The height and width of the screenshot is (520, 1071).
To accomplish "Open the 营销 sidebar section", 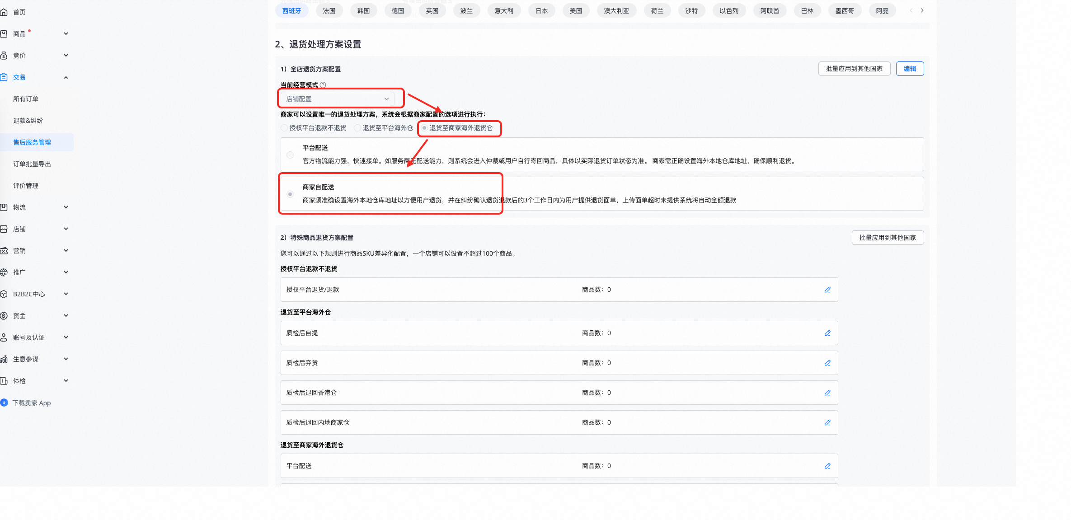I will coord(20,250).
